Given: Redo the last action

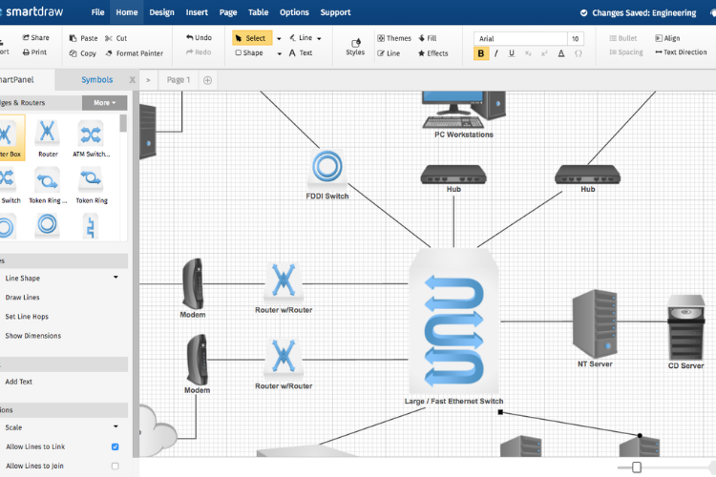Looking at the screenshot, I should click(x=199, y=52).
